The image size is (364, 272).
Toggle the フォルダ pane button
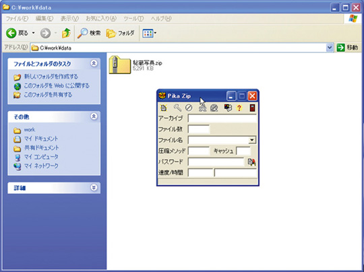coord(120,34)
